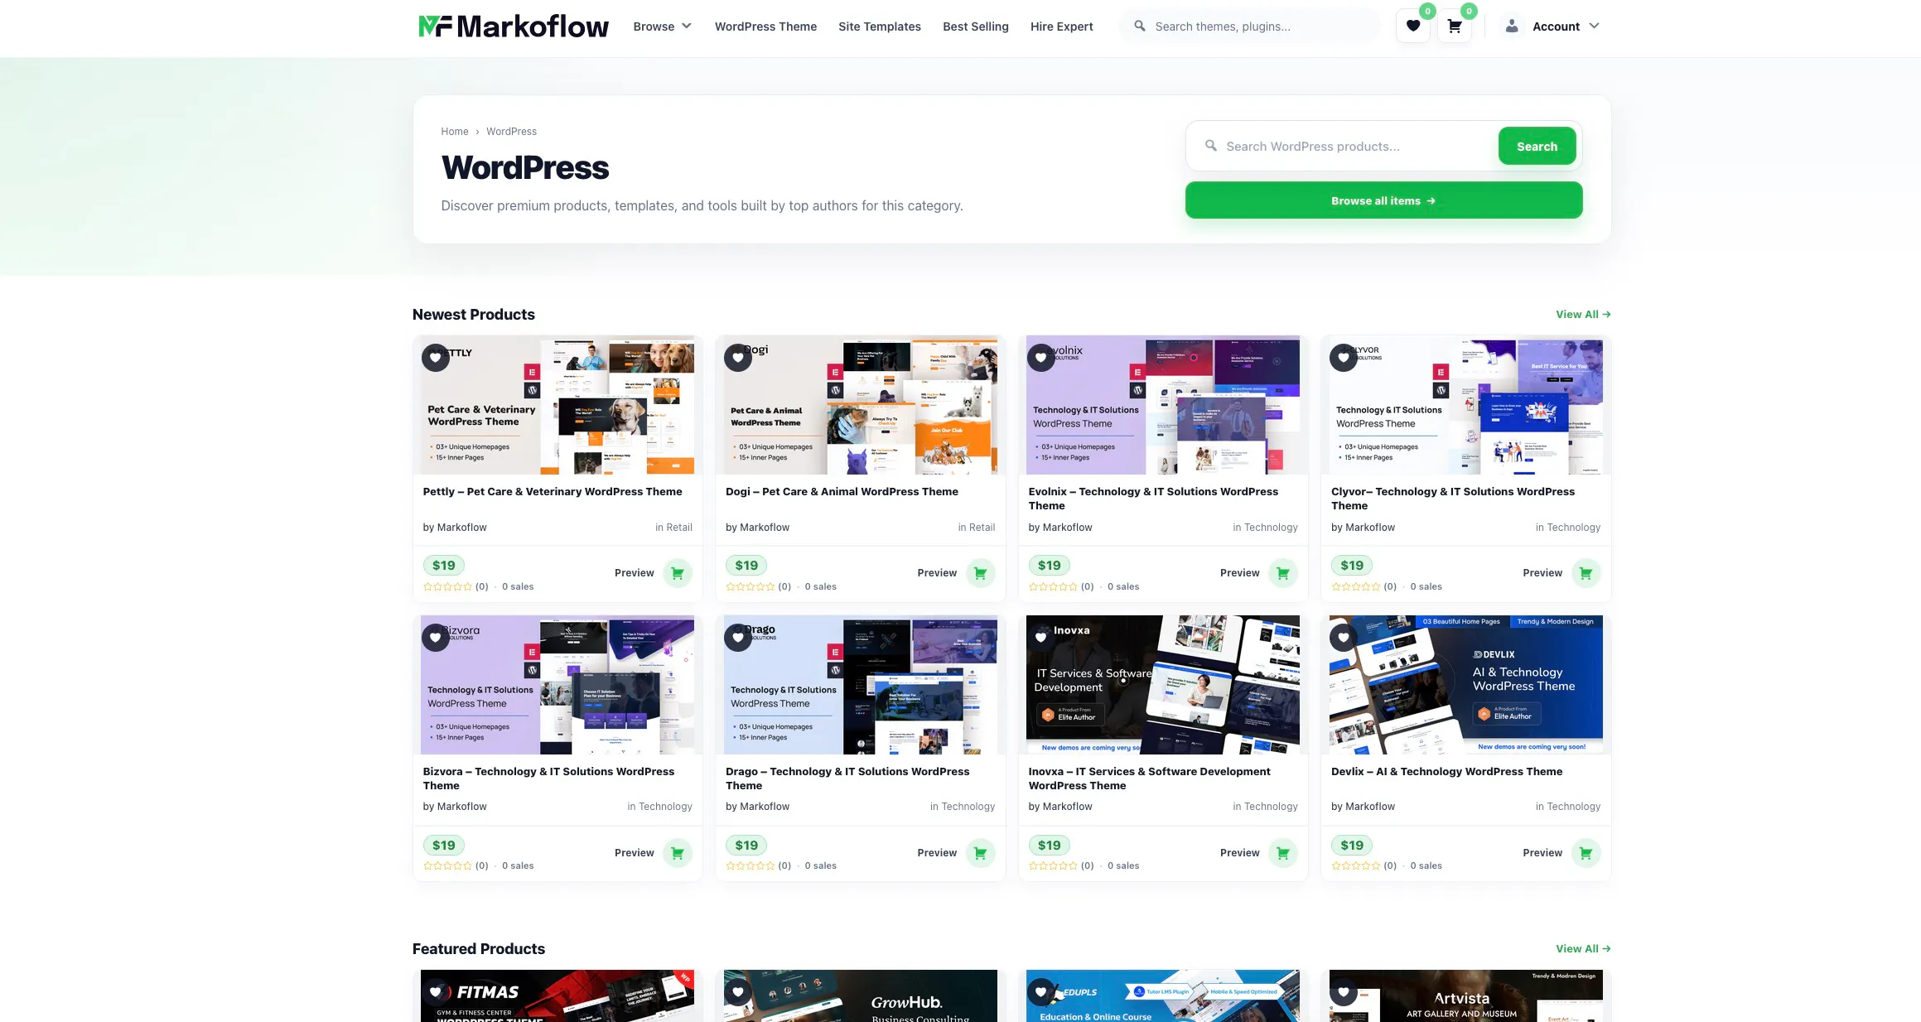The height and width of the screenshot is (1022, 1921).
Task: Click the Account user avatar icon
Action: point(1512,26)
